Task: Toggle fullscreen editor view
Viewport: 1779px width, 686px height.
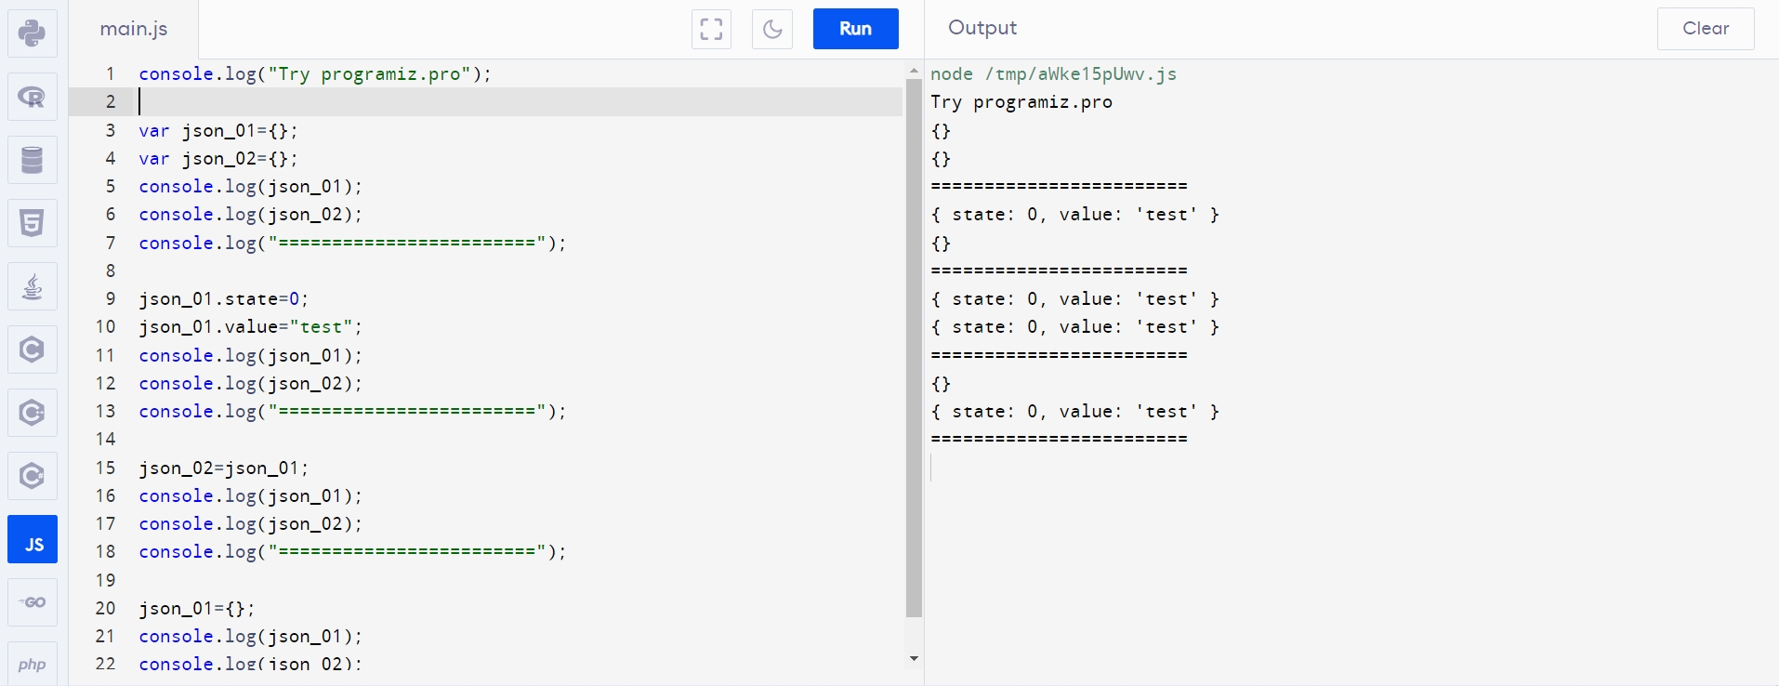Action: 712,29
